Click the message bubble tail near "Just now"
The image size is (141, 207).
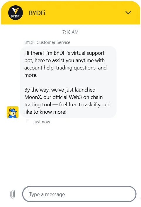tap(28, 121)
